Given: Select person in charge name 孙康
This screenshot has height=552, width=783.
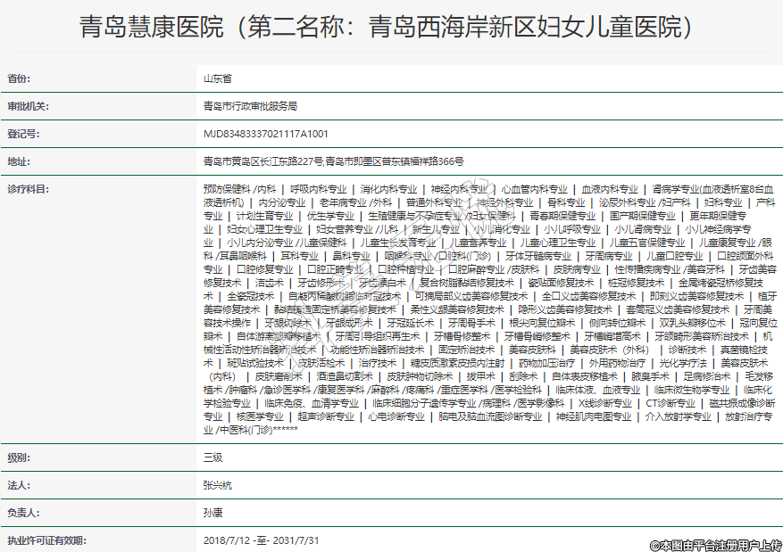Looking at the screenshot, I should point(212,514).
